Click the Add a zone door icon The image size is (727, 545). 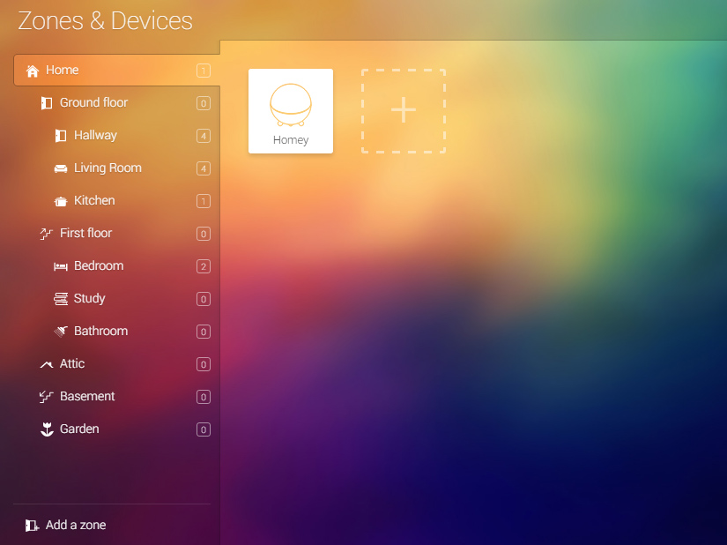click(x=32, y=526)
